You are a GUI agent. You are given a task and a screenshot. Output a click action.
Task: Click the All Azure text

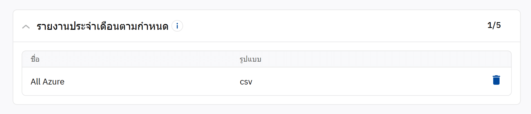tap(48, 81)
